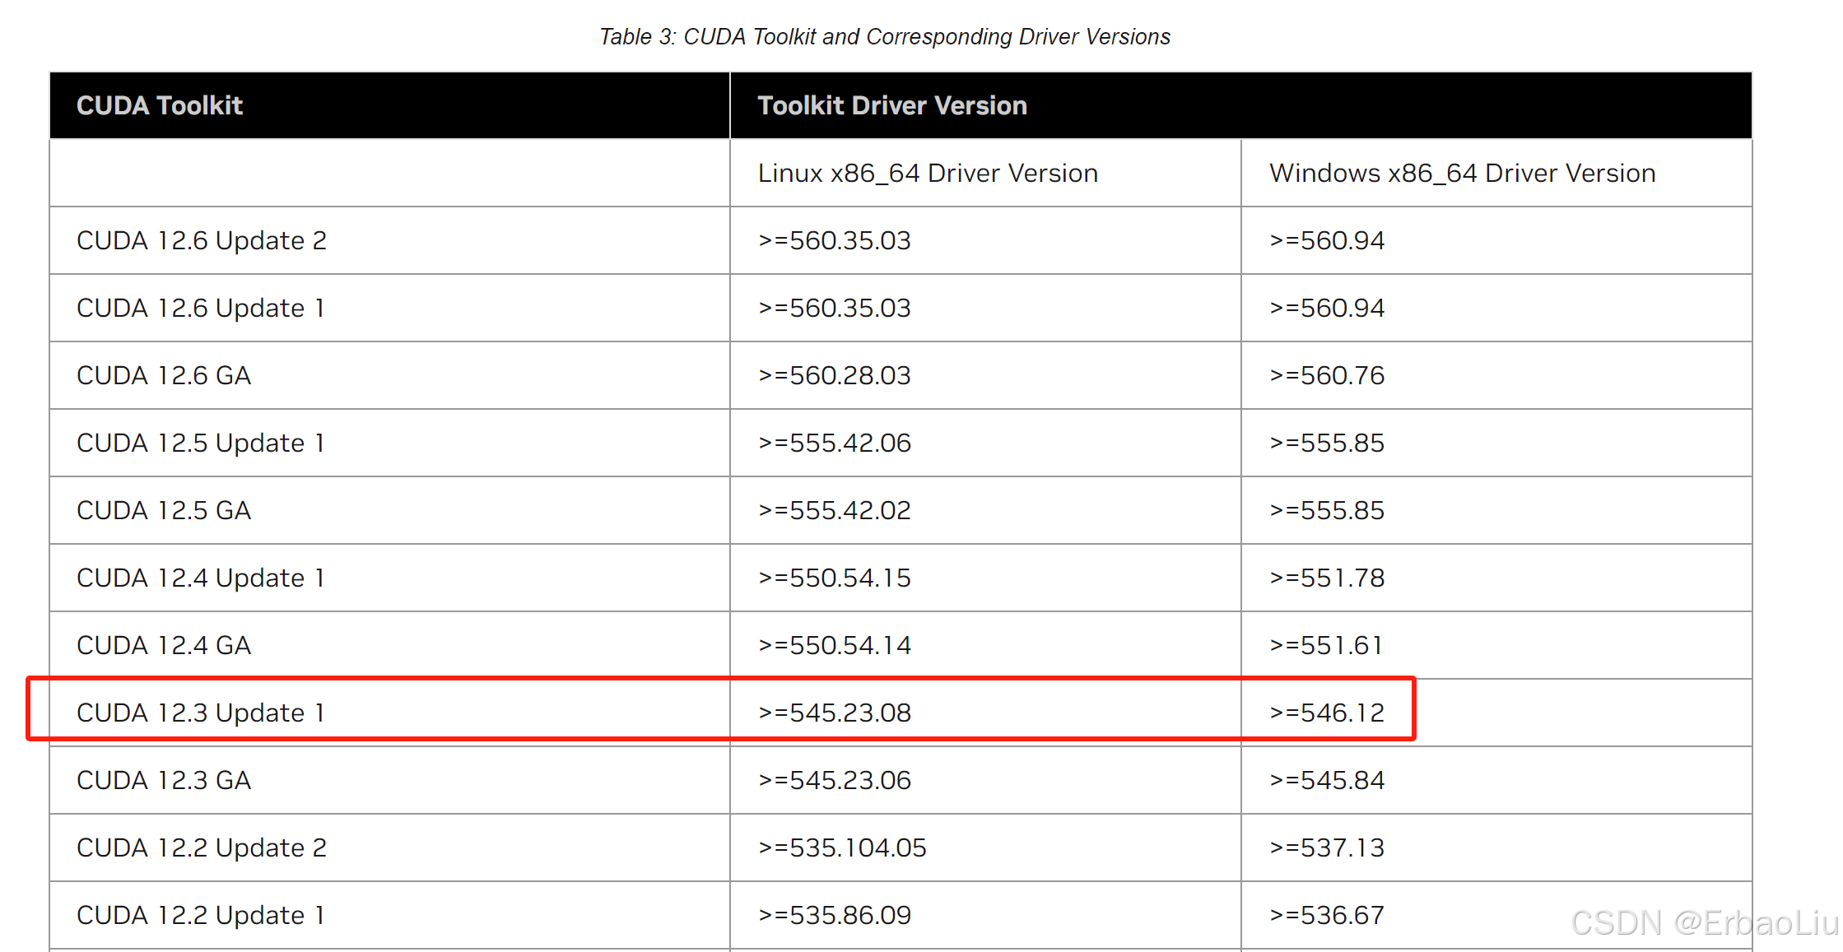The width and height of the screenshot is (1843, 952).
Task: Select the >=545.84 value
Action: 1327,780
